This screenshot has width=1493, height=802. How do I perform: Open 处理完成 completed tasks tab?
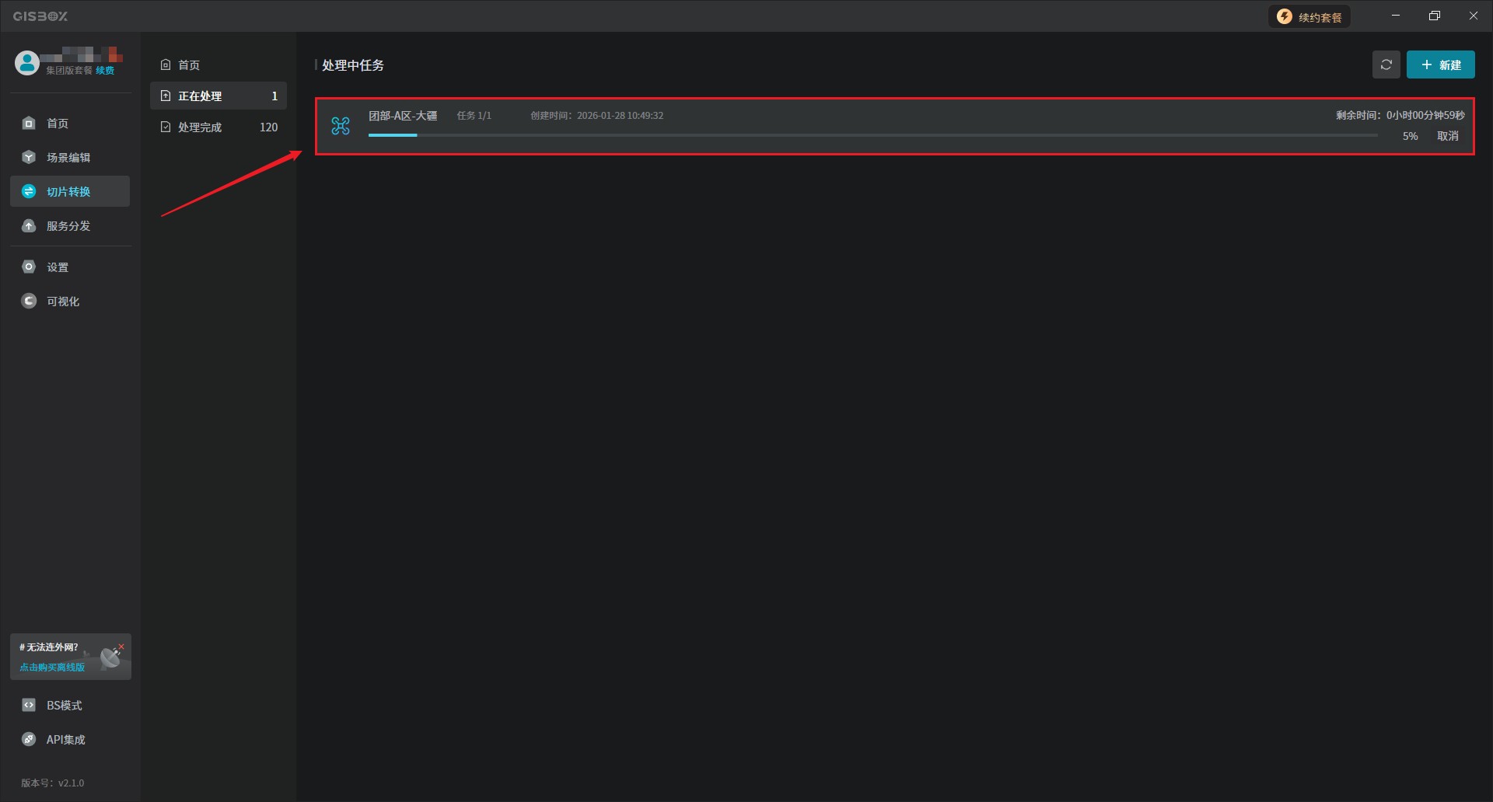218,127
